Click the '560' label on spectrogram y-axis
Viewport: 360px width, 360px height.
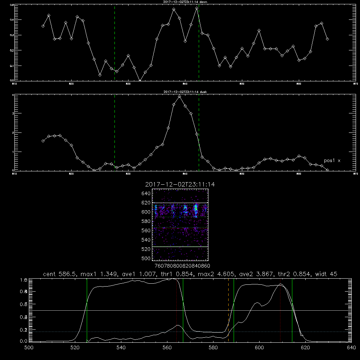tap(146, 230)
